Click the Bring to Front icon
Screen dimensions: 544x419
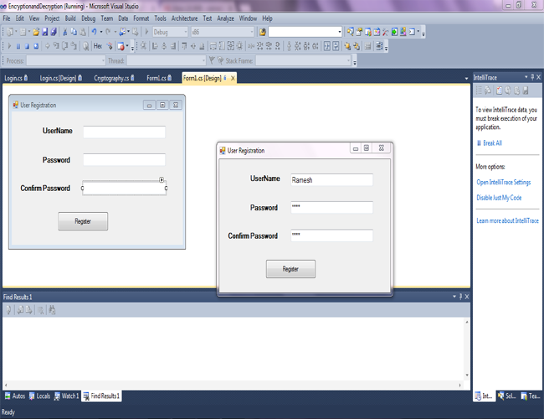pos(347,46)
